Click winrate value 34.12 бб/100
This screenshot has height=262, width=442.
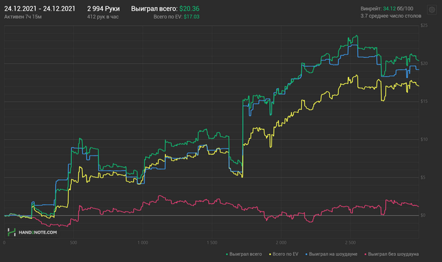(x=398, y=9)
